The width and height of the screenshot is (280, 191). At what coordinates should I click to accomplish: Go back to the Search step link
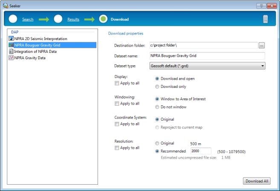click(x=28, y=20)
